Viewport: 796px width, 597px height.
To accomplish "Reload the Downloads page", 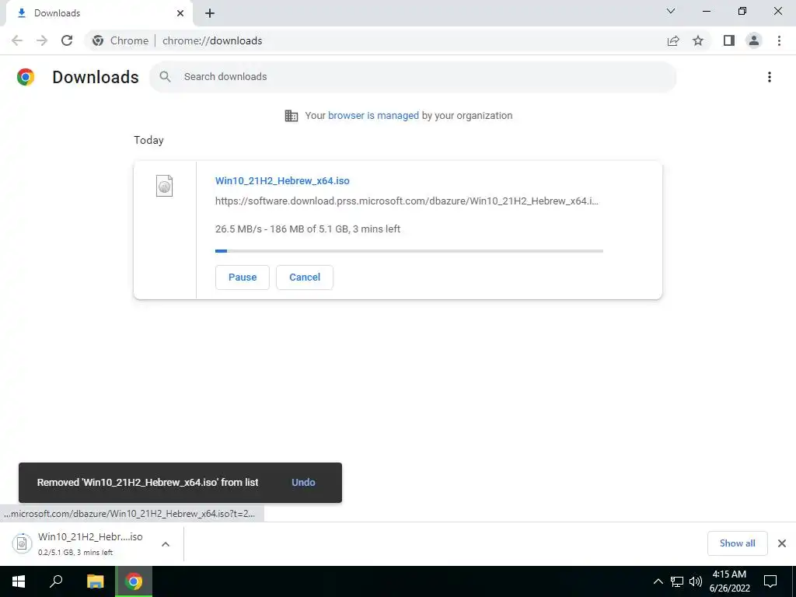I will pyautogui.click(x=67, y=40).
